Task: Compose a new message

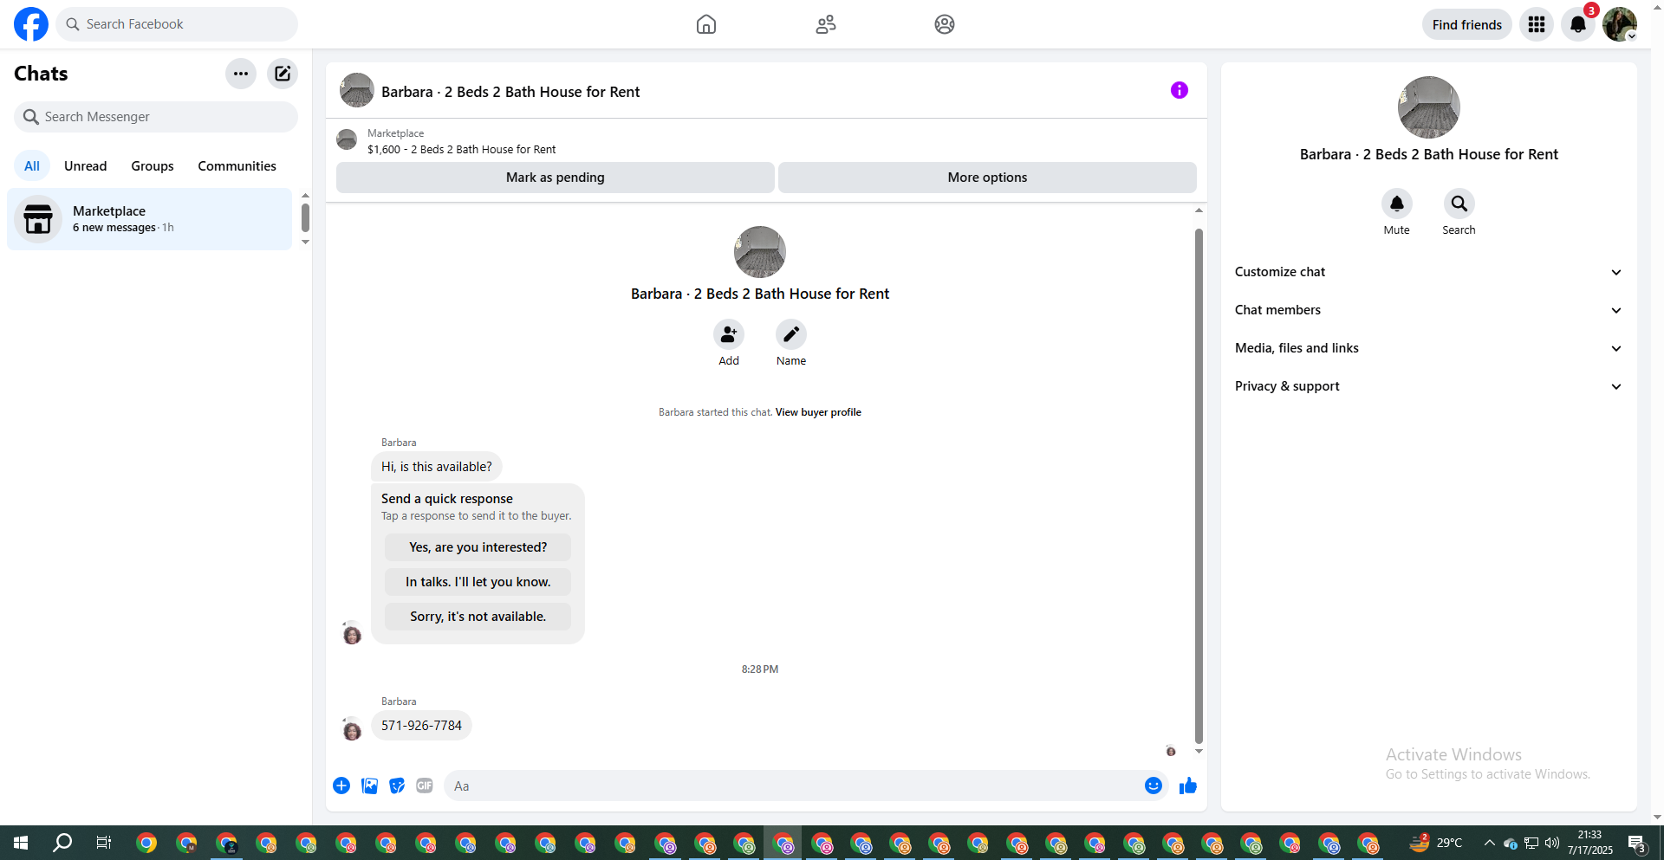Action: coord(283,74)
